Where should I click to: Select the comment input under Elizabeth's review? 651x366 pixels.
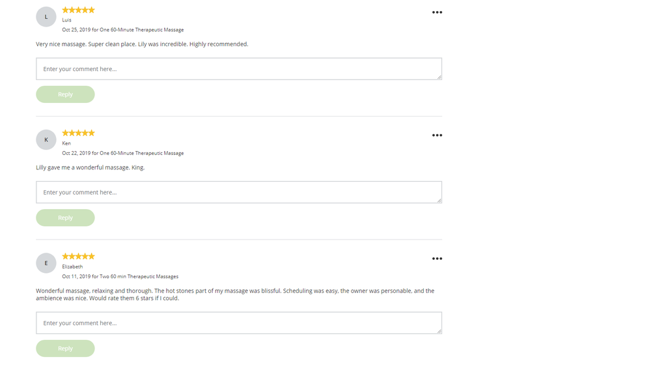238,323
